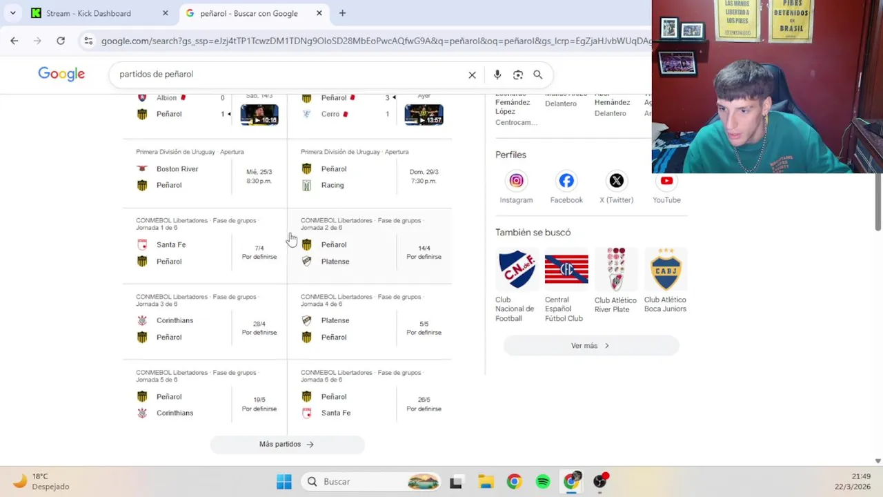Screen dimensions: 883x497
Task: Click the Google logo
Action: pos(61,74)
